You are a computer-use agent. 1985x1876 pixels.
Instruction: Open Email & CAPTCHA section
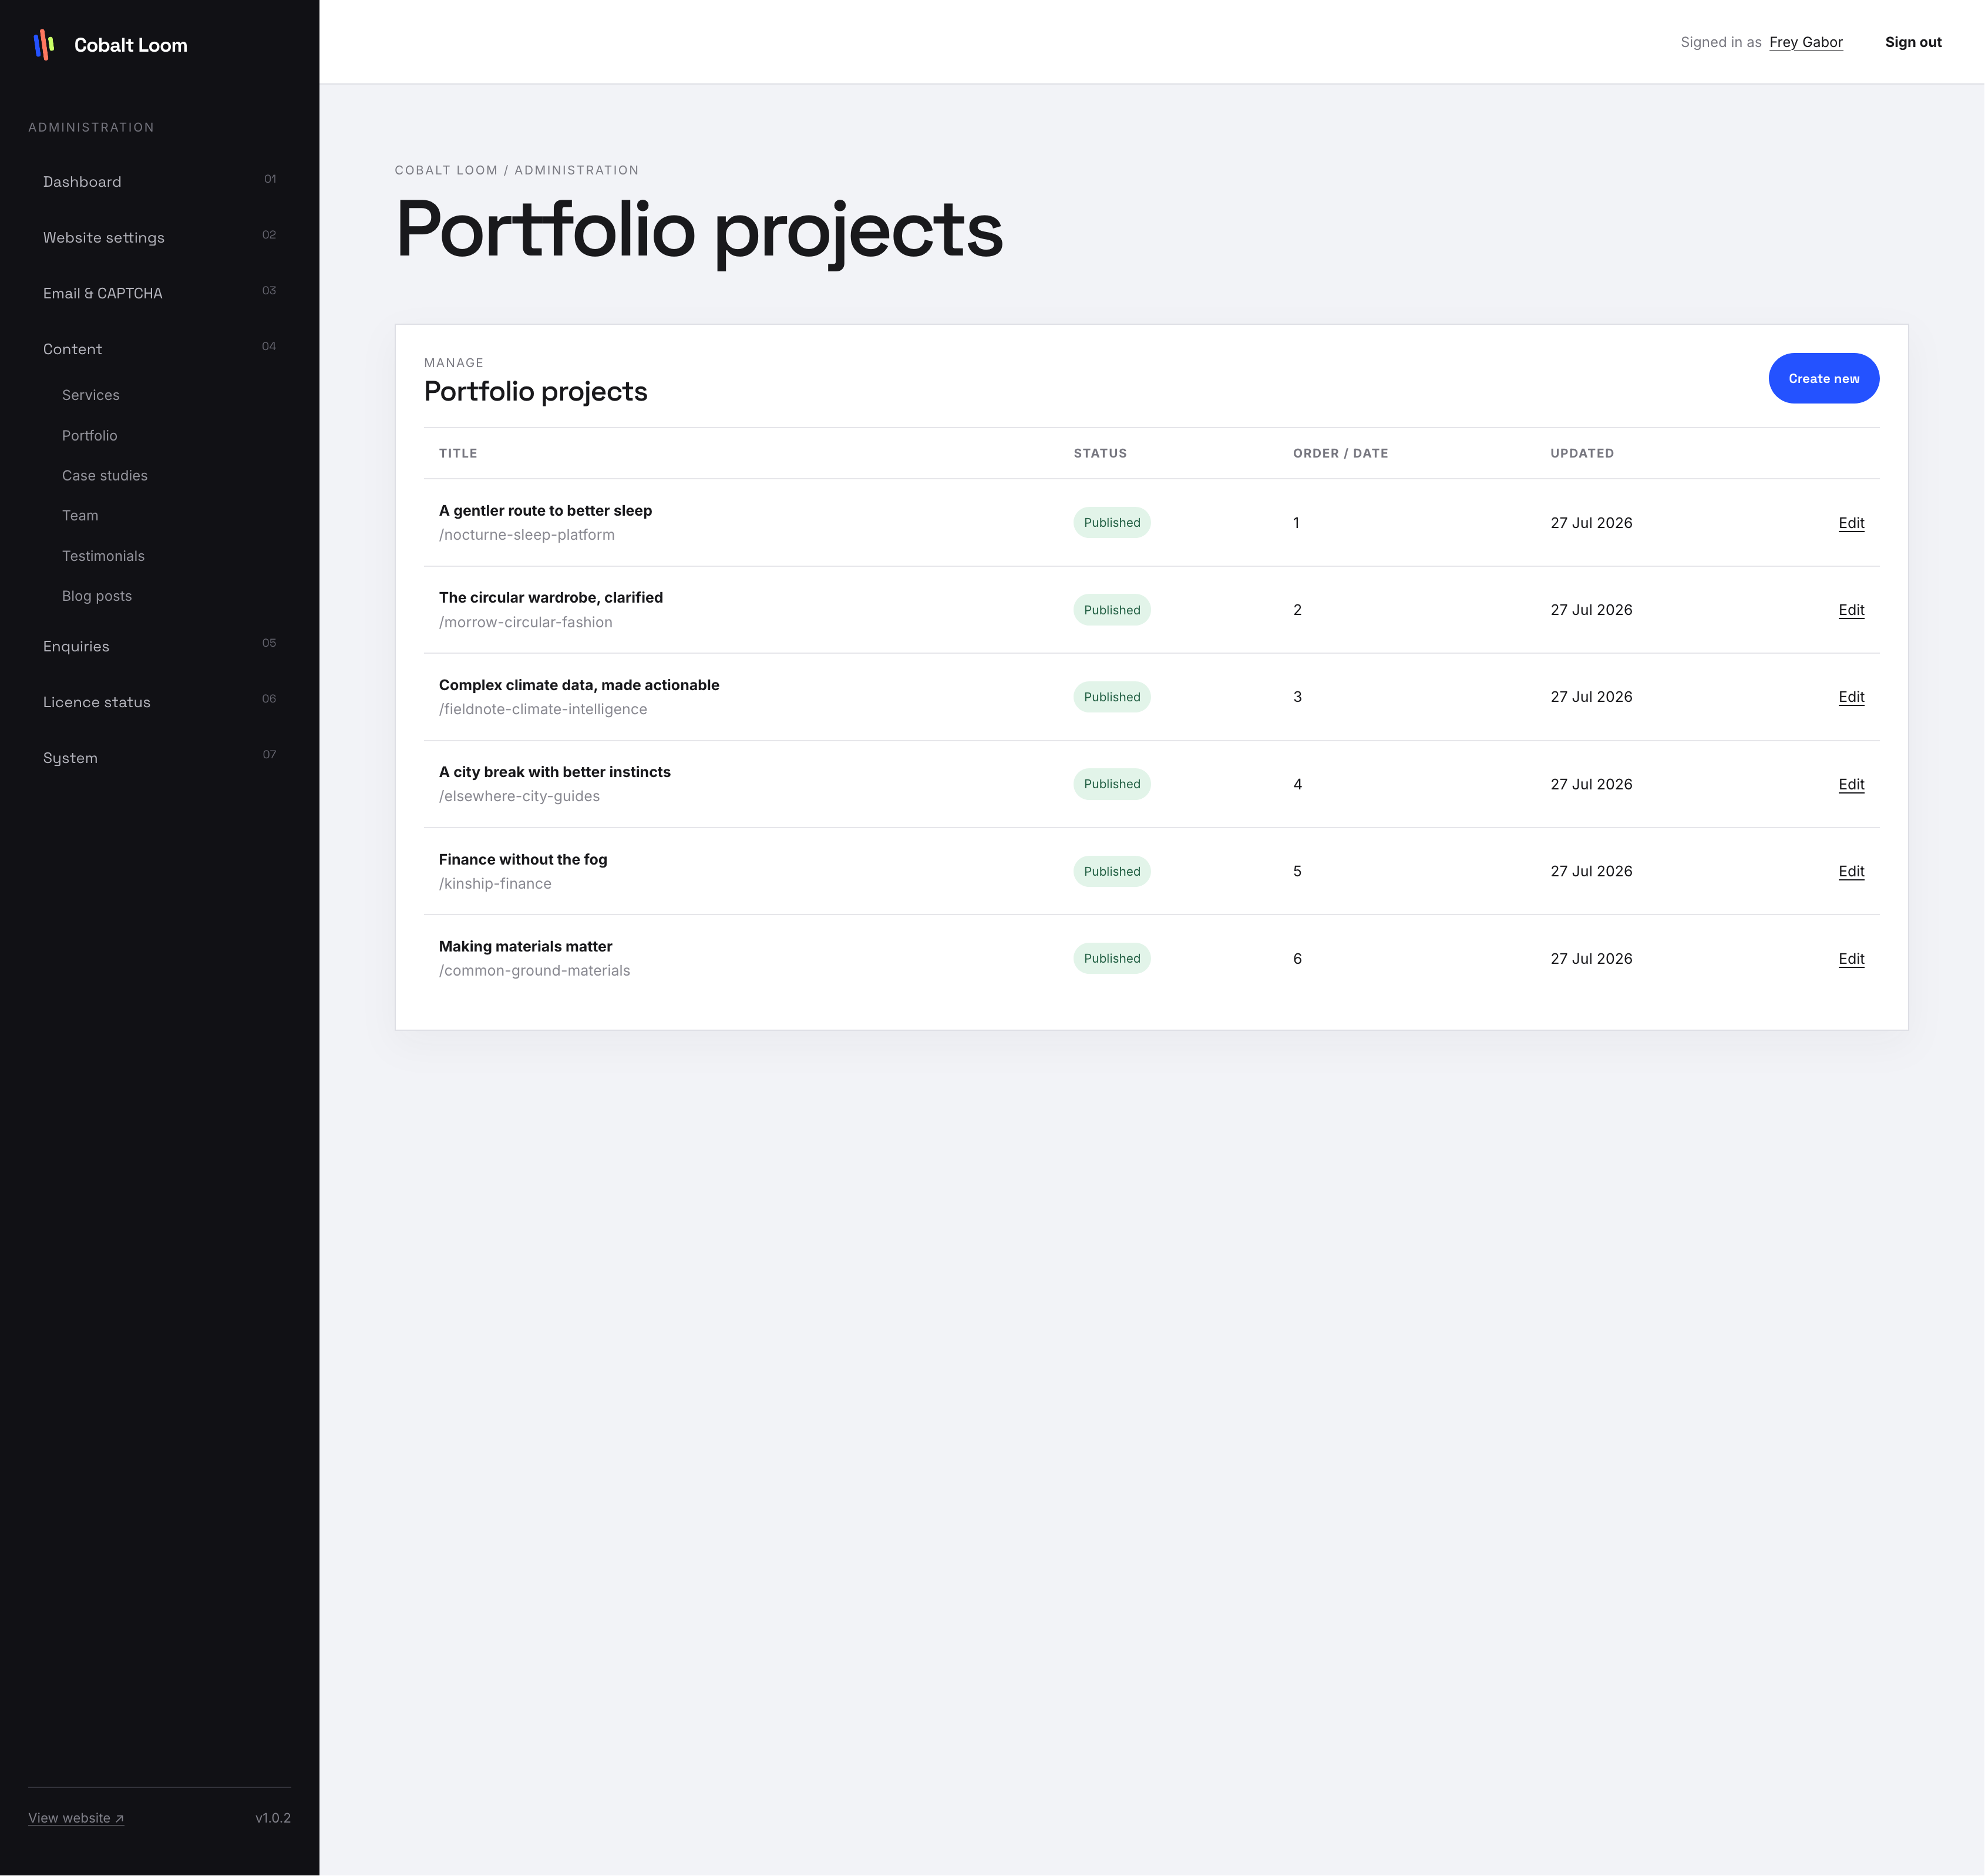pos(159,293)
